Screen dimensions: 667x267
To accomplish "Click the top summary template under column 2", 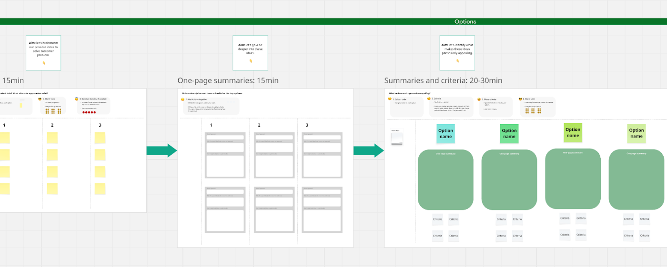I will 273,155.
